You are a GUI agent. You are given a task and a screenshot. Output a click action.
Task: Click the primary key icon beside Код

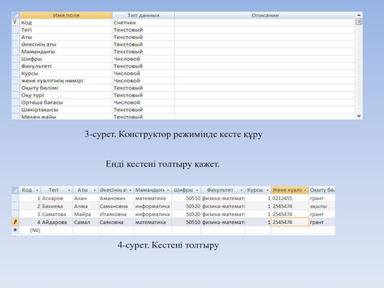click(15, 22)
